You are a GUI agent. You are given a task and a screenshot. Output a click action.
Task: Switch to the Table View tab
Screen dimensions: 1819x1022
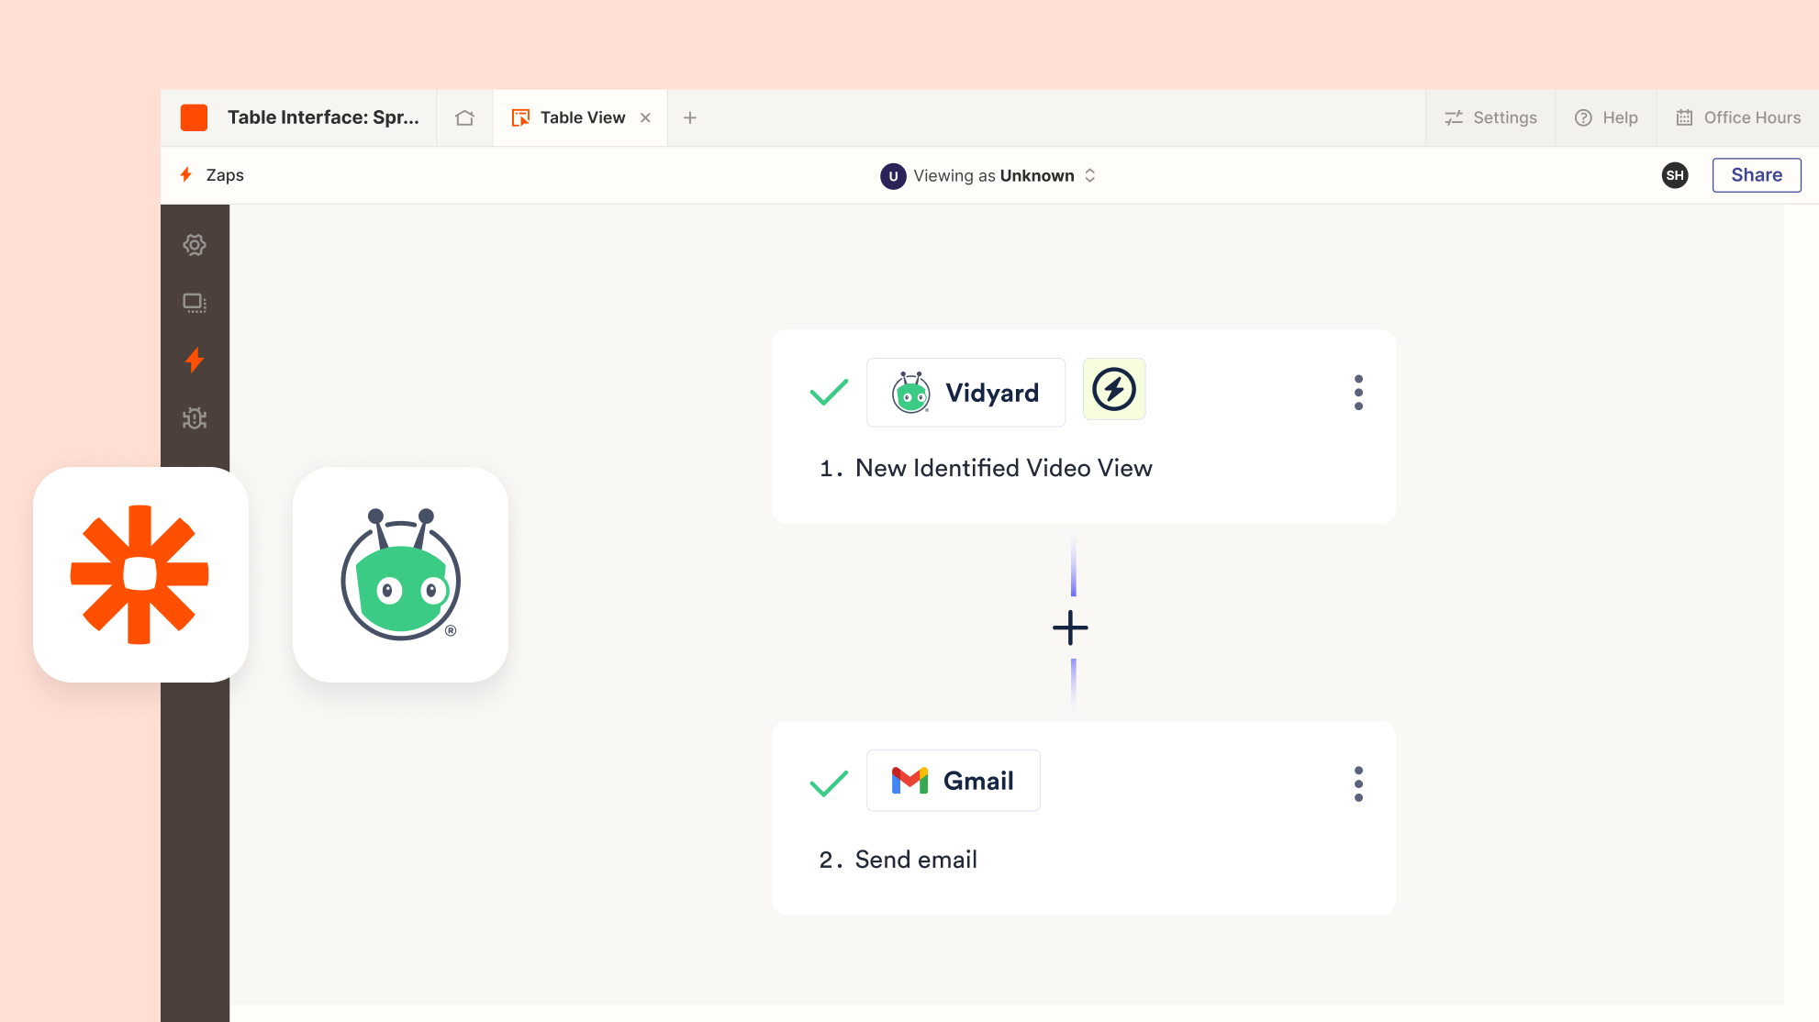point(570,117)
